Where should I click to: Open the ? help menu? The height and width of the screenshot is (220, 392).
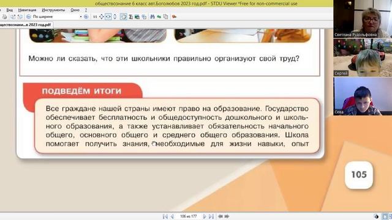click(86, 10)
